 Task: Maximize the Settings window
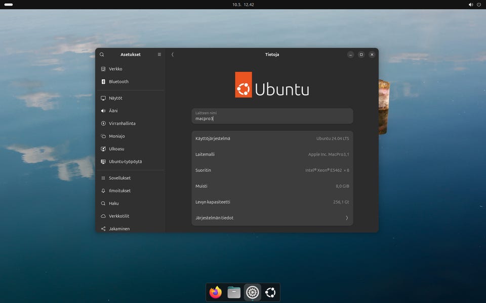click(x=361, y=55)
